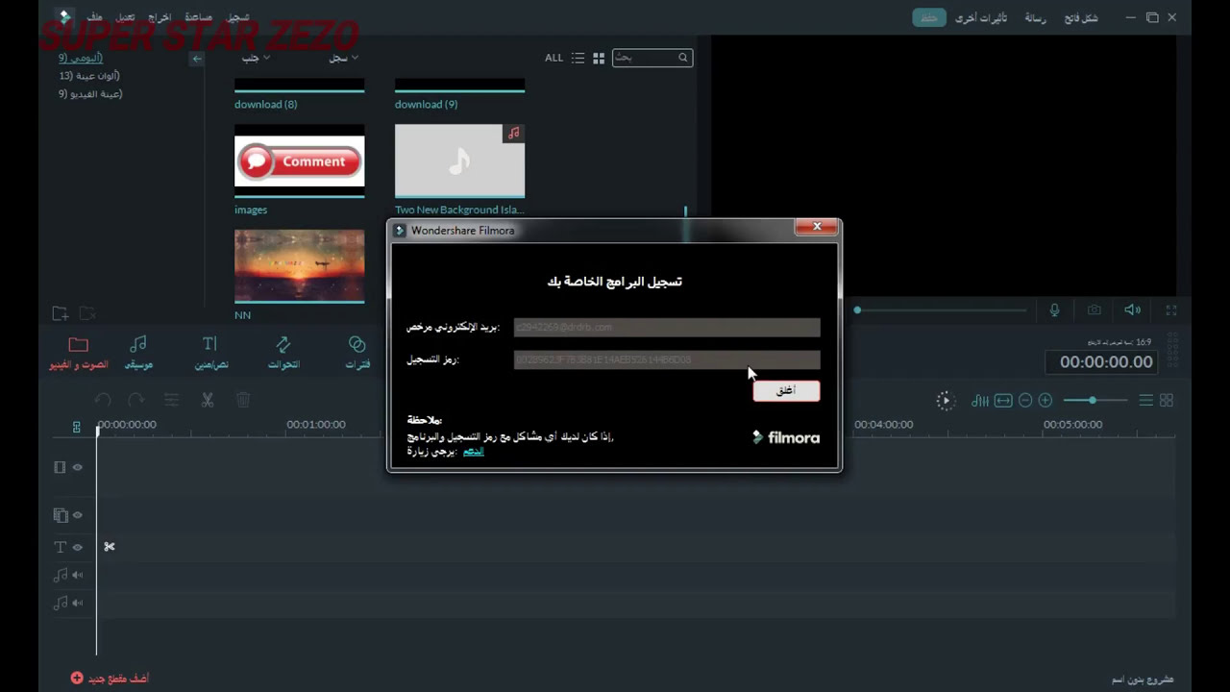Viewport: 1230px width, 692px height.
Task: Click zoom to fit timeline icon
Action: (x=1003, y=401)
